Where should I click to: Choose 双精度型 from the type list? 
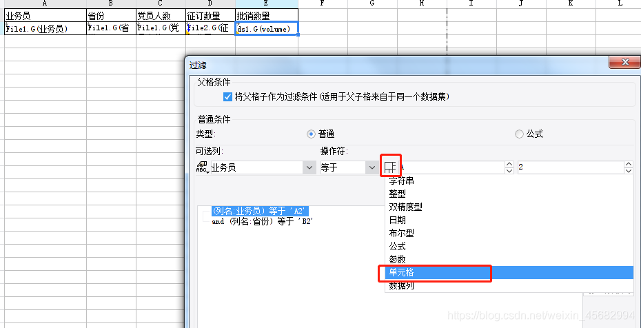[x=509, y=207]
